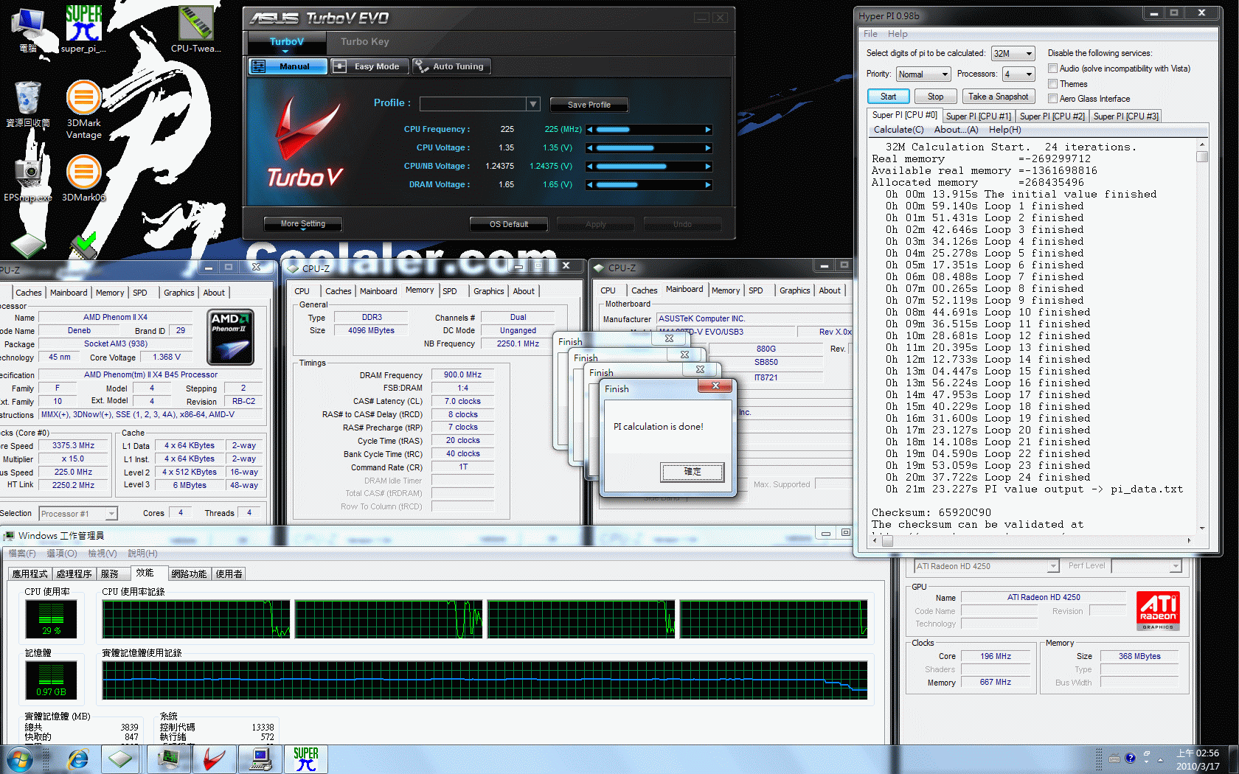Open Internet Explorer from the taskbar

77,759
